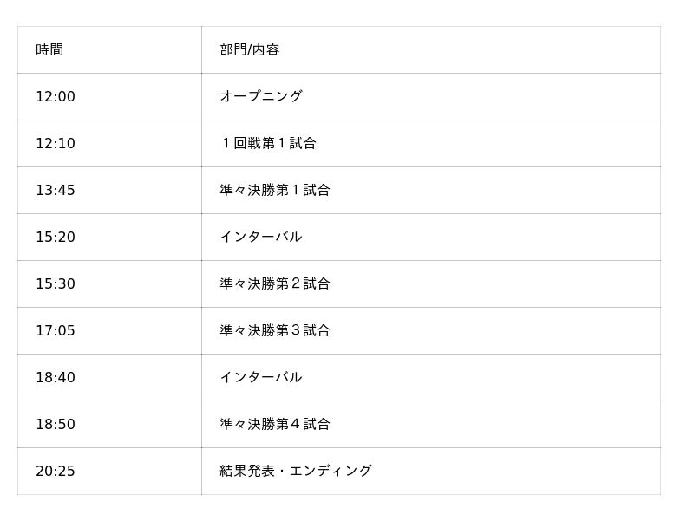Viewport: 694px width, 521px height.
Task: Click the 12:10 time cell
Action: pos(56,144)
